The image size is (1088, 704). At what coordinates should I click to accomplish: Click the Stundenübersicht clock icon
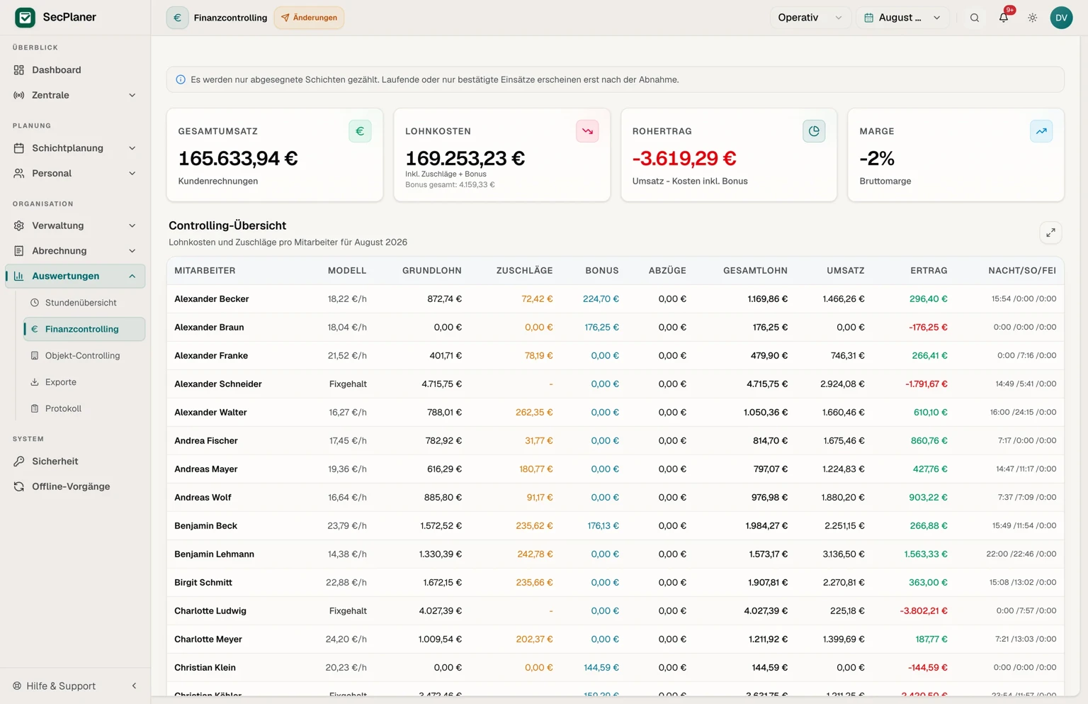(x=35, y=303)
